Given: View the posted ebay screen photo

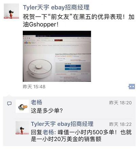Looking at the screenshot, I should [57, 56].
